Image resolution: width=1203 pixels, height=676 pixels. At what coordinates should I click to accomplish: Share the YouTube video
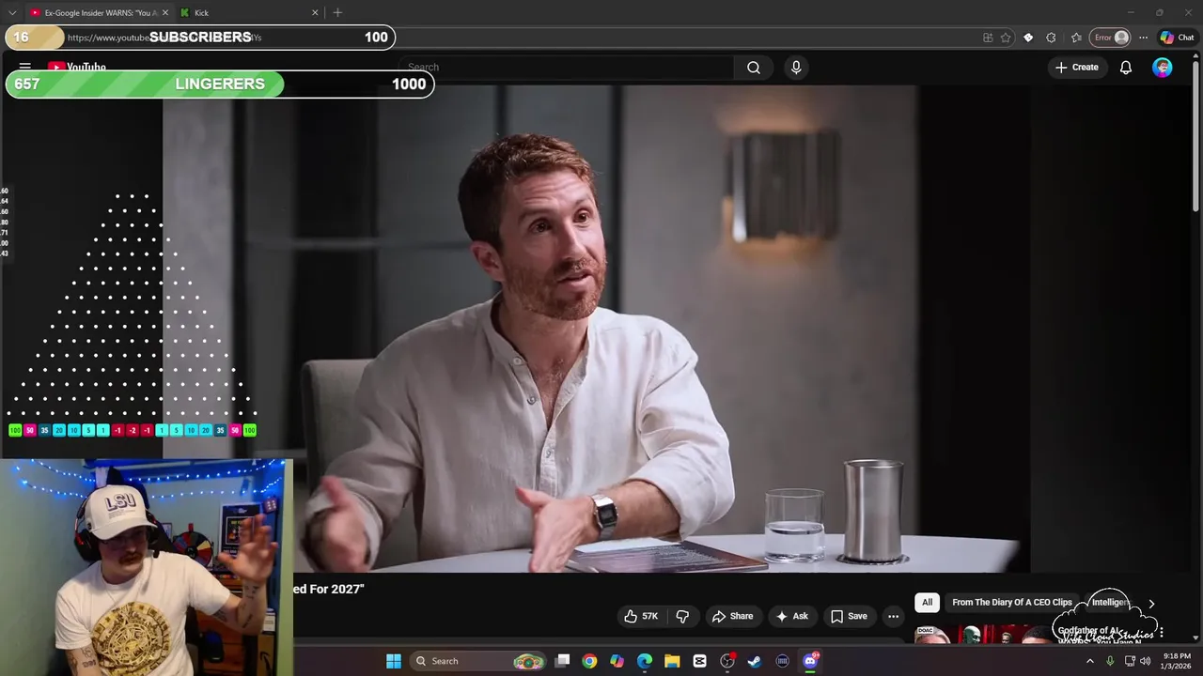coord(732,616)
